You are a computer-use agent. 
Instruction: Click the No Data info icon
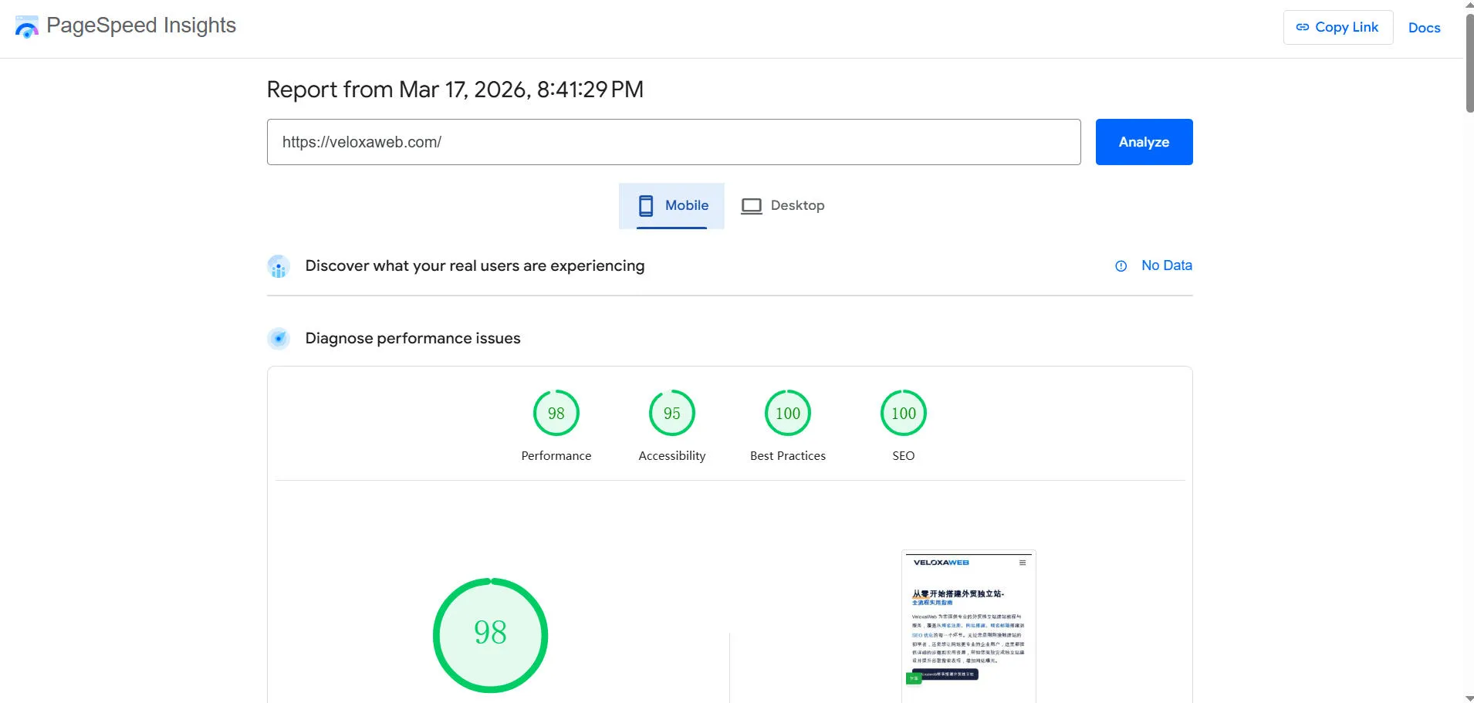pyautogui.click(x=1121, y=266)
